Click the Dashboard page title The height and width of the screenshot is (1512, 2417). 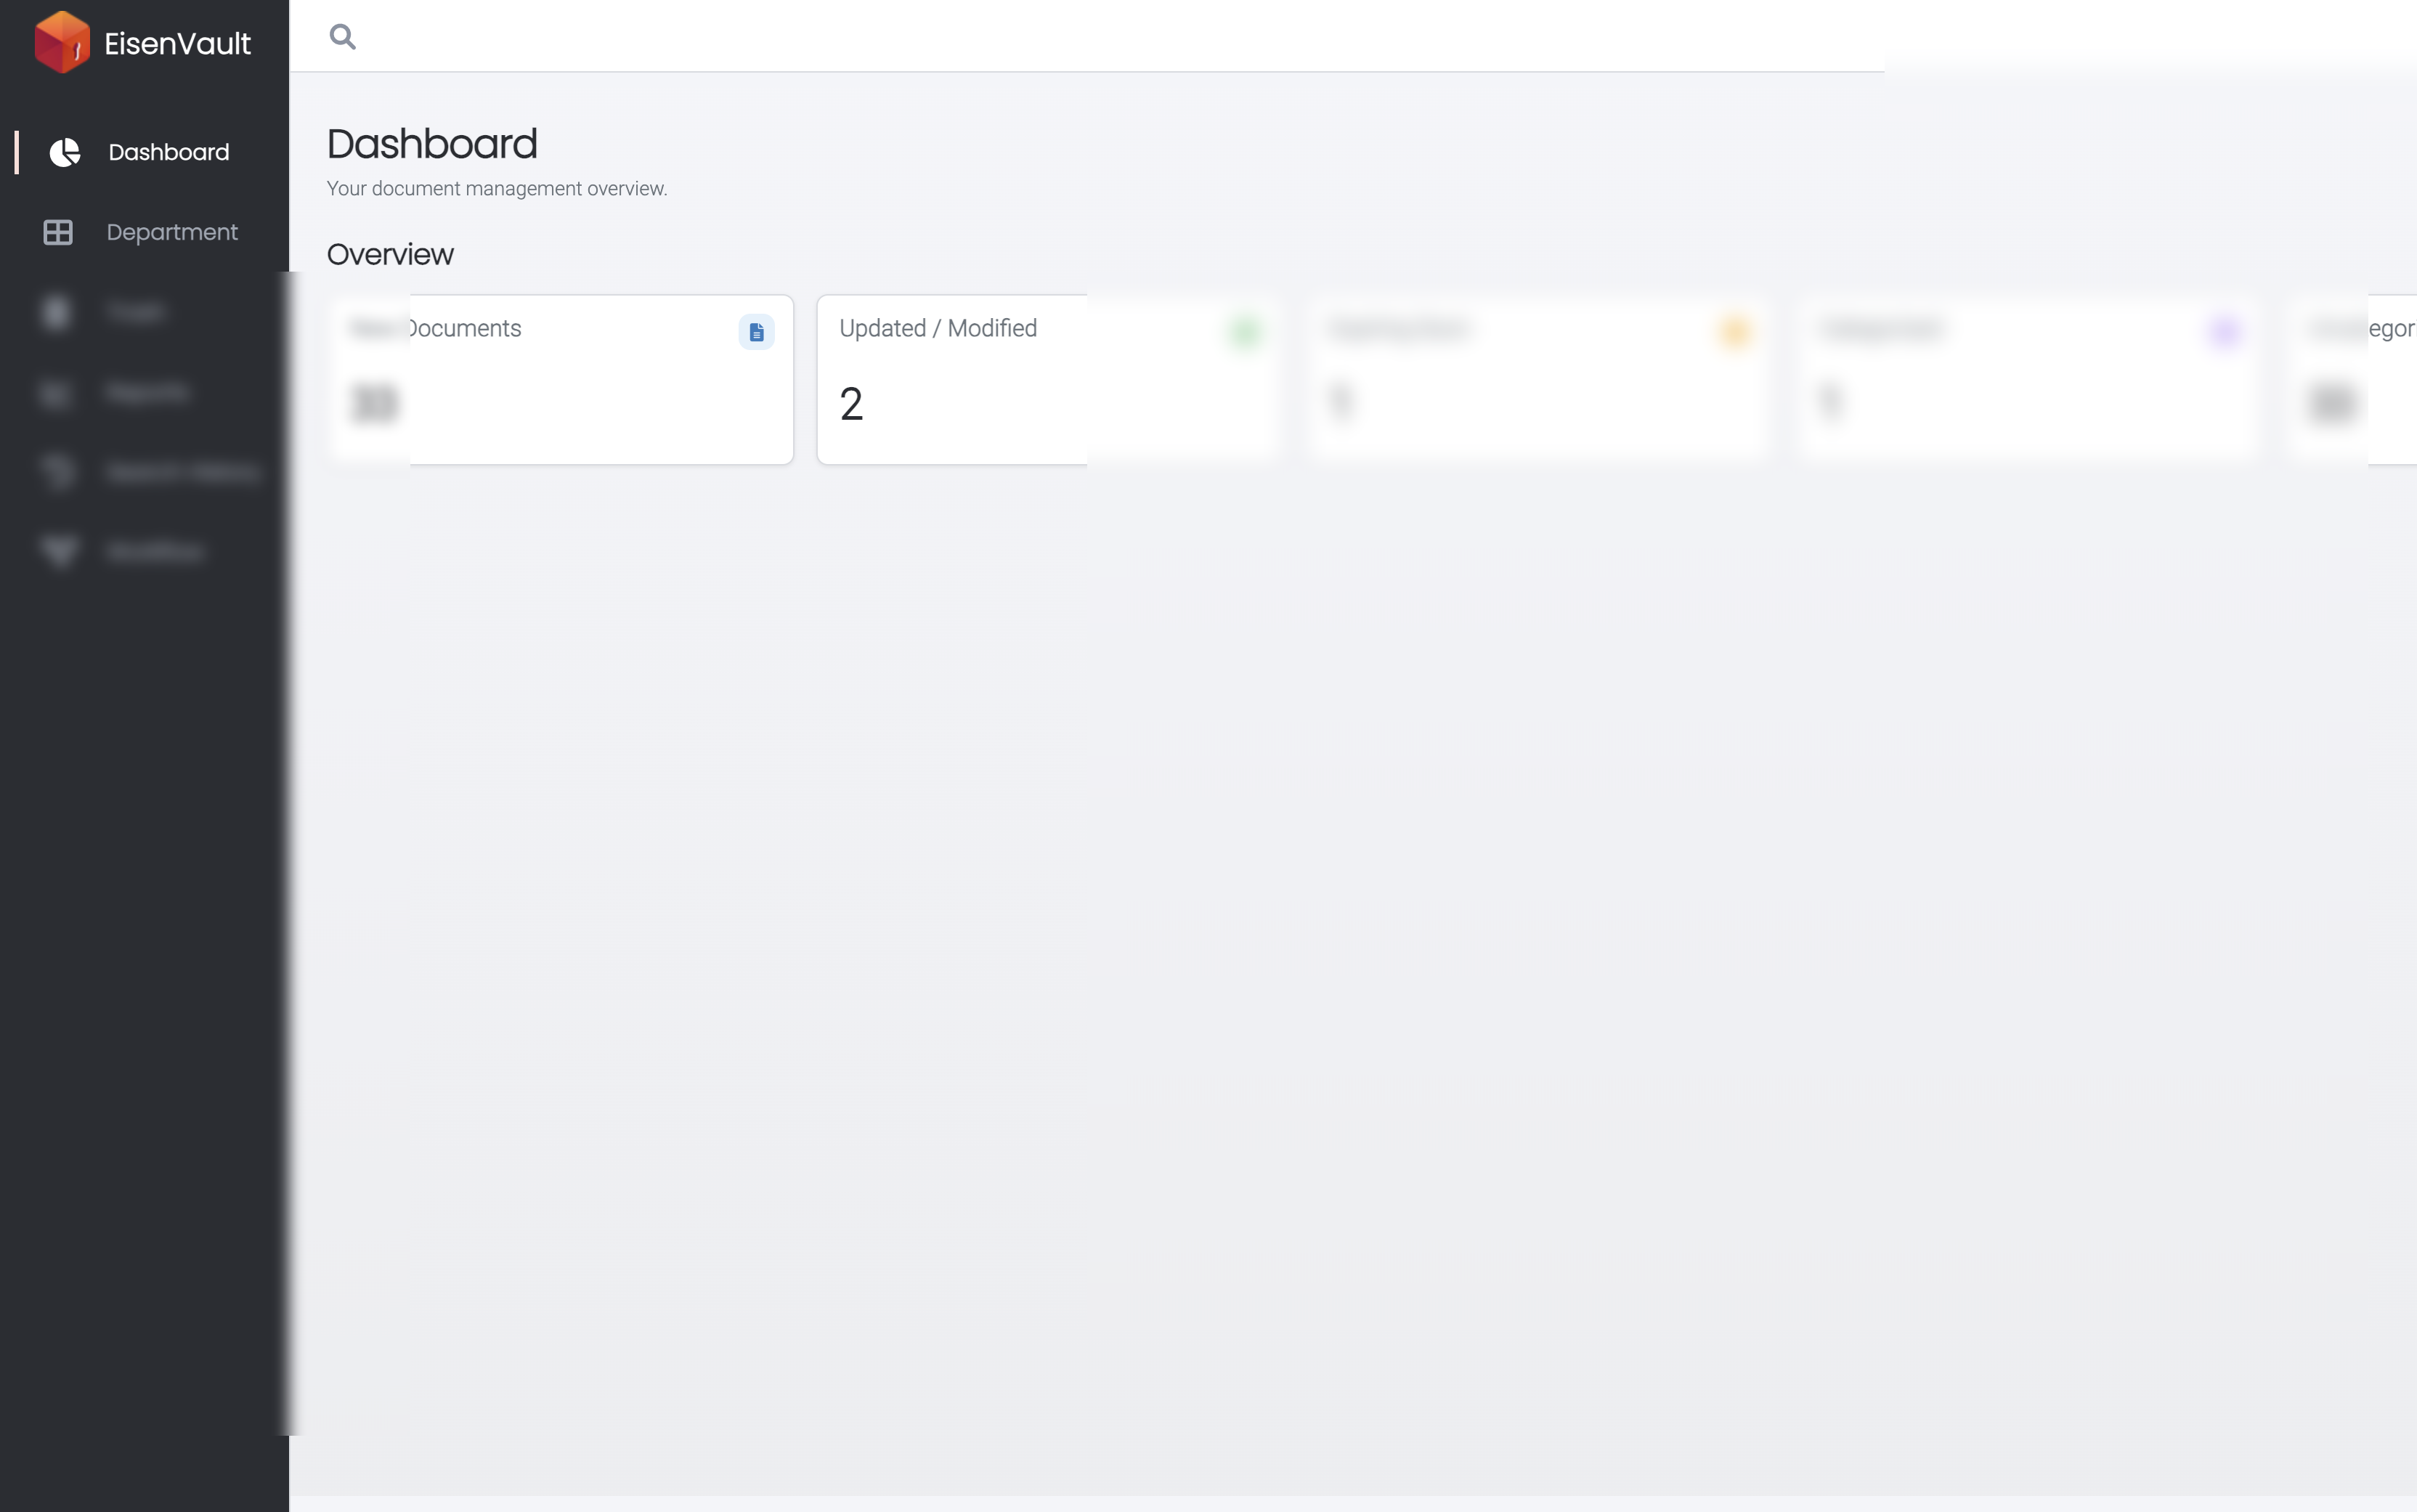pos(432,144)
